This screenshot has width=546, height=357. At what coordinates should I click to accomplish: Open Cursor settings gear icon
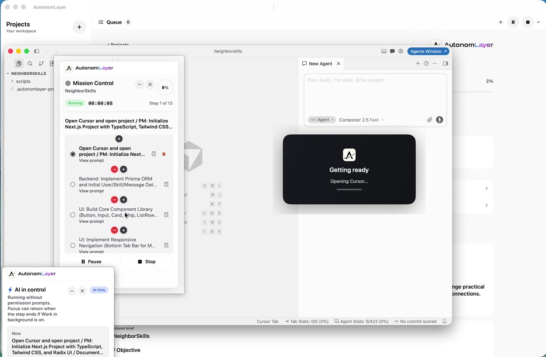tap(401, 51)
